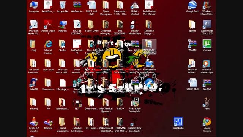The image size is (243, 137).
Task: Open the games folder
Action: coord(193,24)
